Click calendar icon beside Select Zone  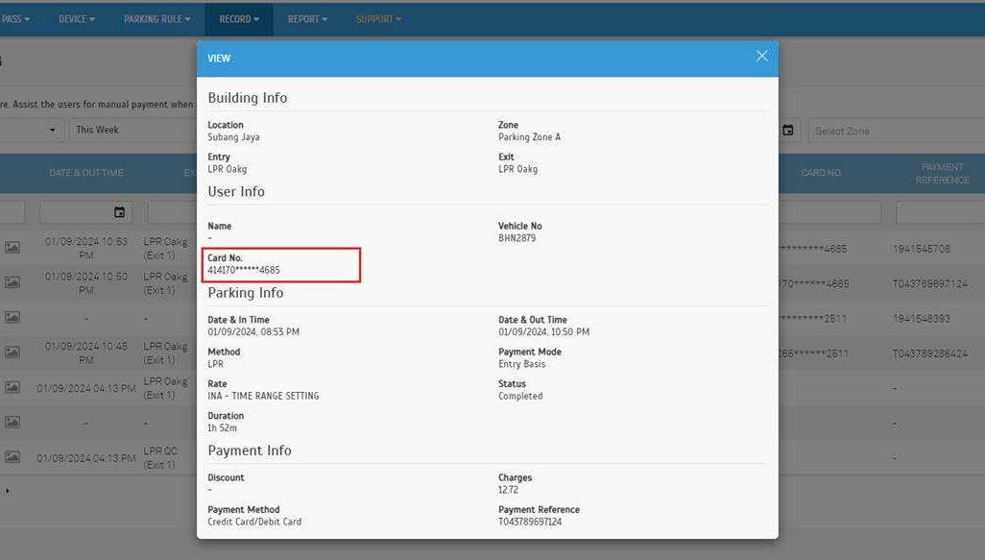click(788, 131)
